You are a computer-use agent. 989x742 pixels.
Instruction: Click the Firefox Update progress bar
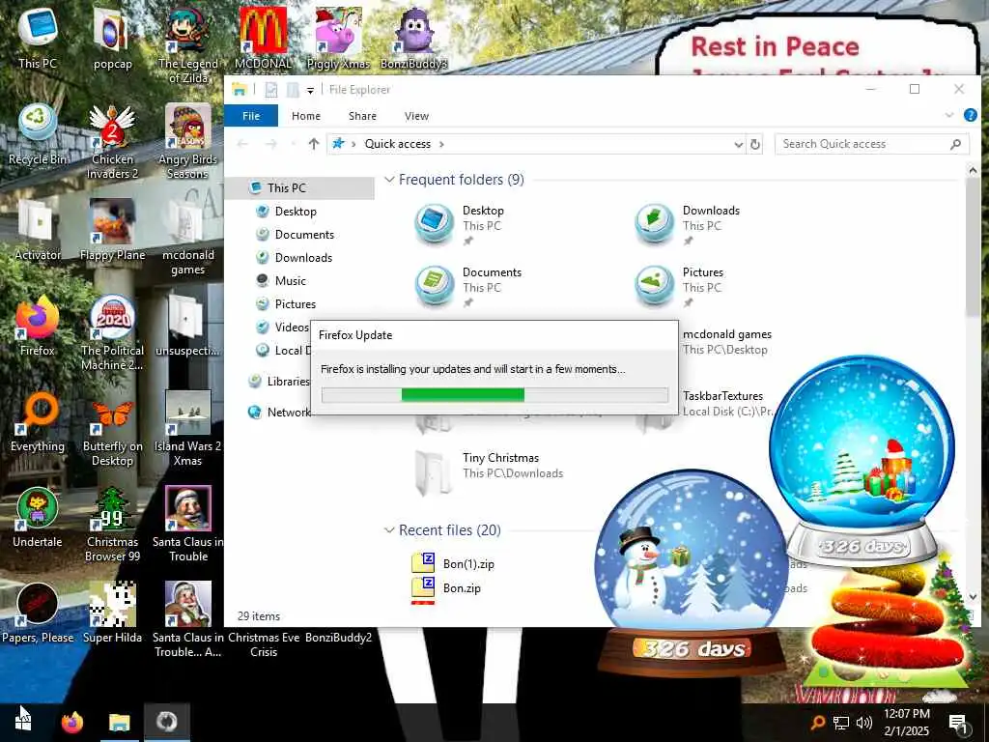click(494, 395)
